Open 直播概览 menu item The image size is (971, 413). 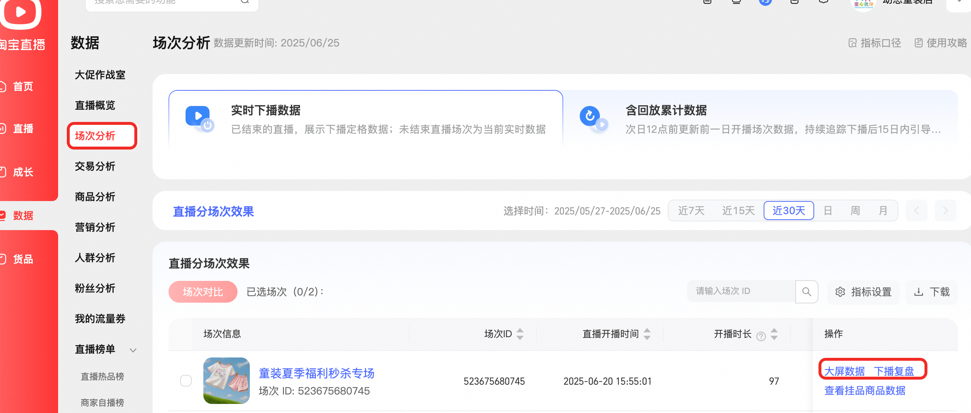pos(95,105)
